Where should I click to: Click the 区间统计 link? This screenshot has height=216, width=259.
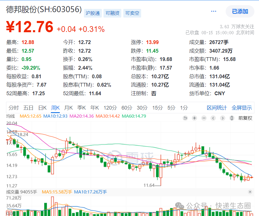coord(217,108)
